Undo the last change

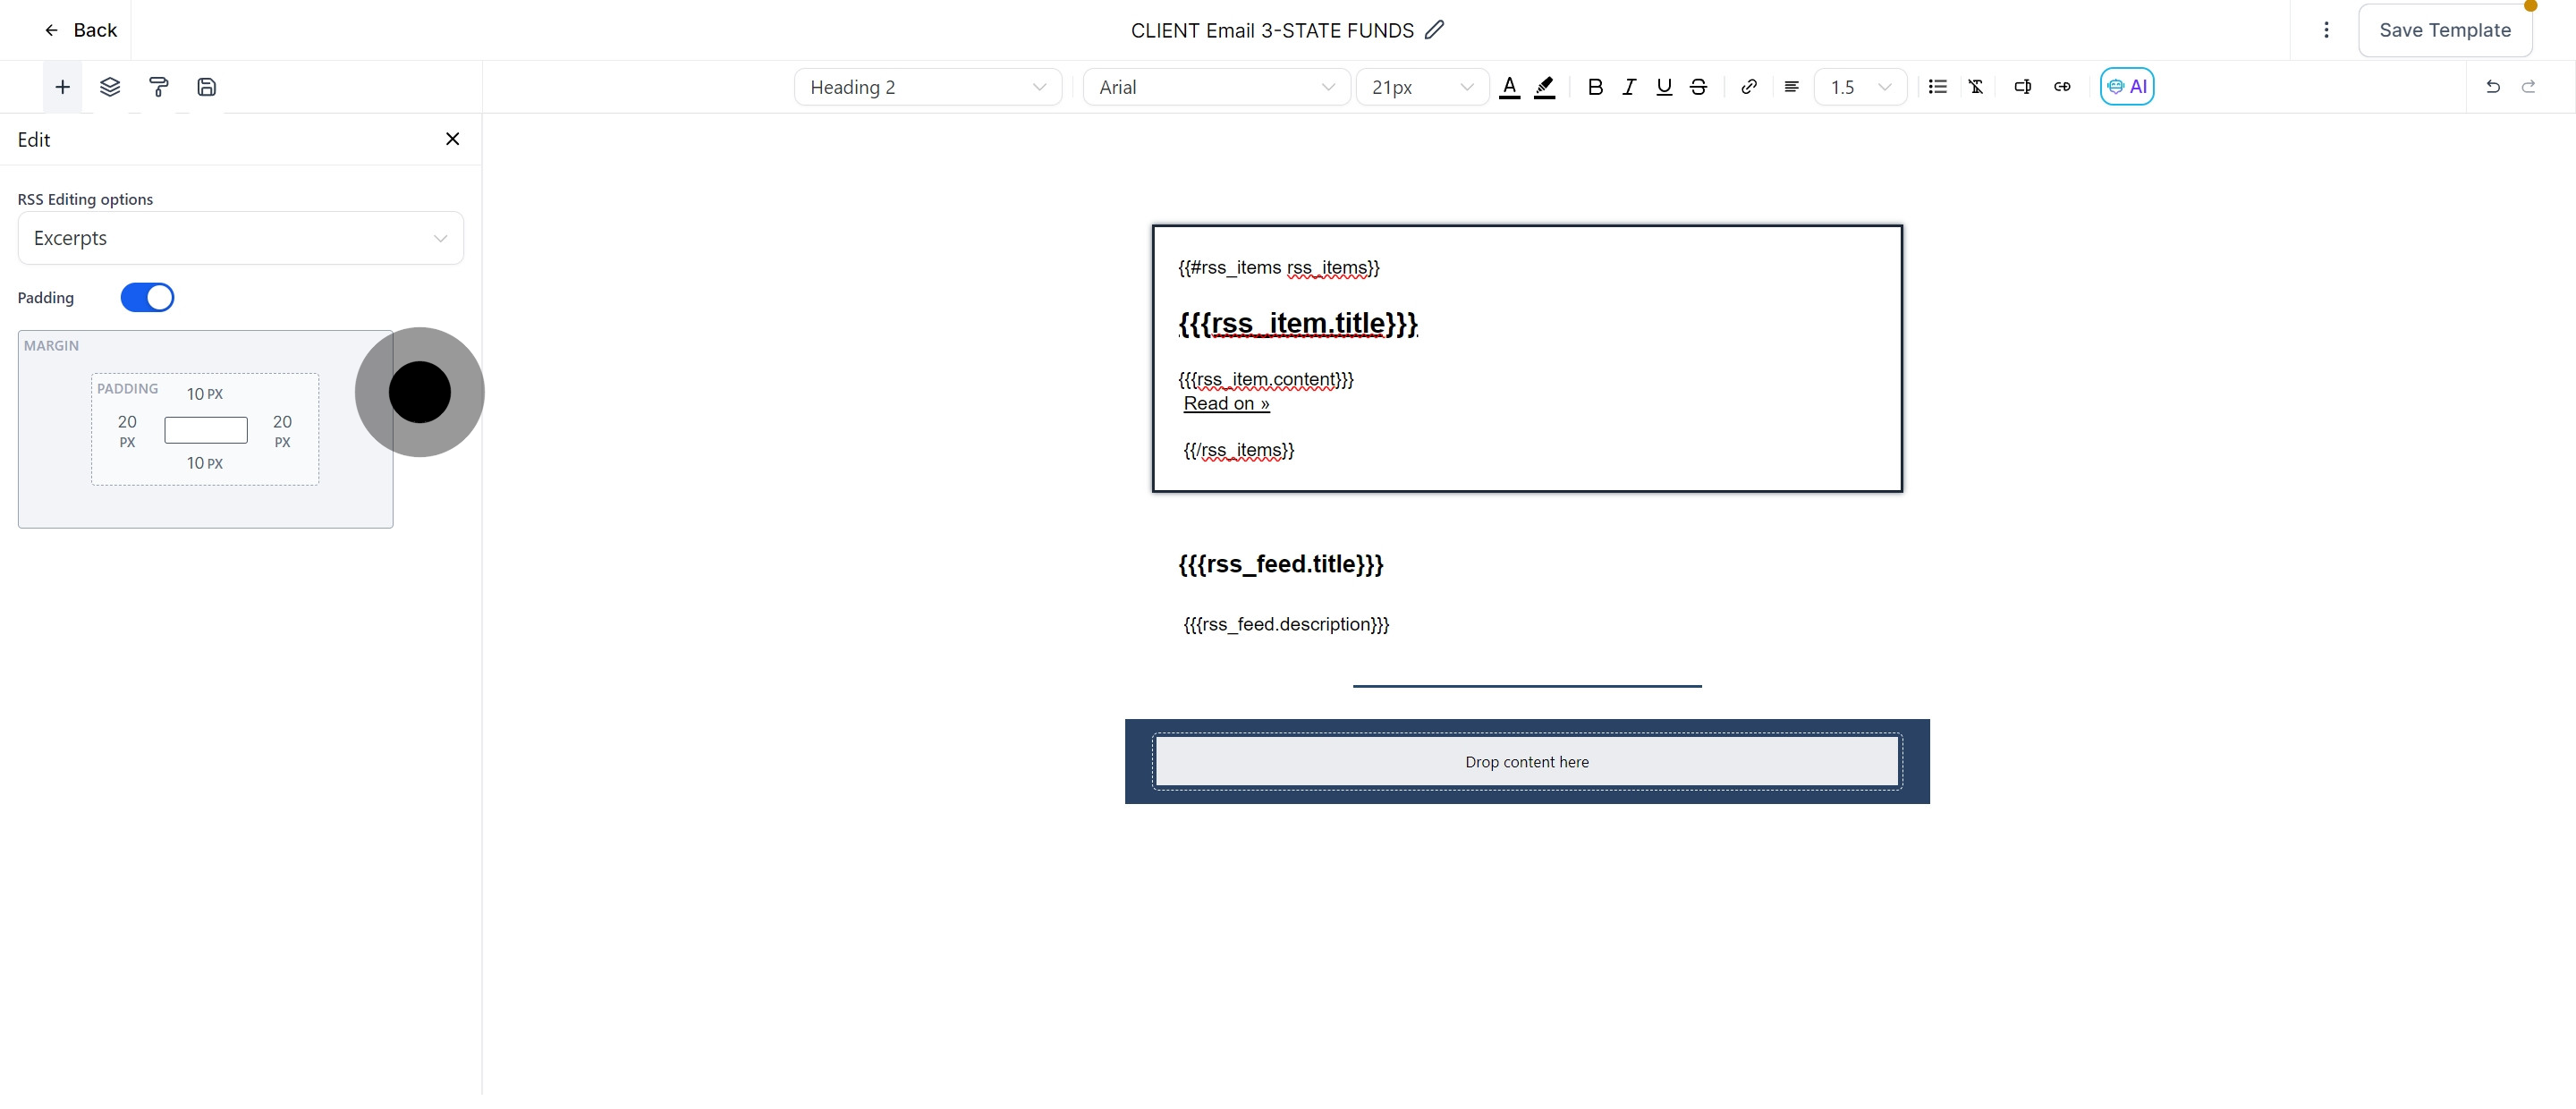(2493, 87)
